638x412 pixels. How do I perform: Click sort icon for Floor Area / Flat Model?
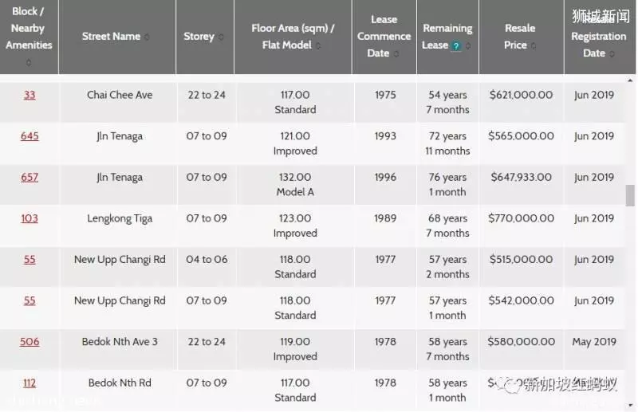[318, 45]
